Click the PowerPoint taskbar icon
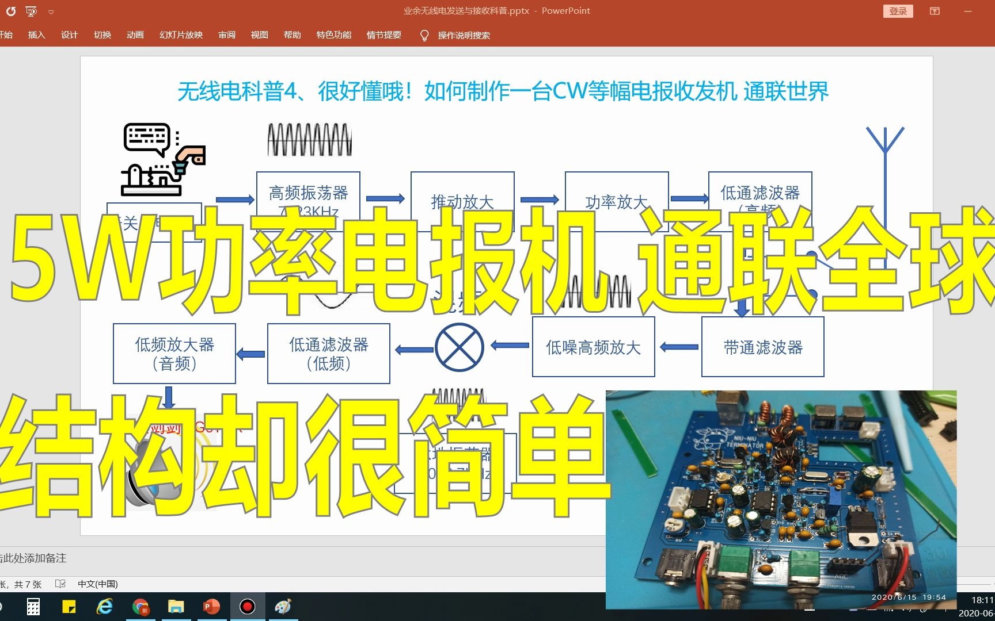Viewport: 995px width, 621px height. [x=211, y=607]
